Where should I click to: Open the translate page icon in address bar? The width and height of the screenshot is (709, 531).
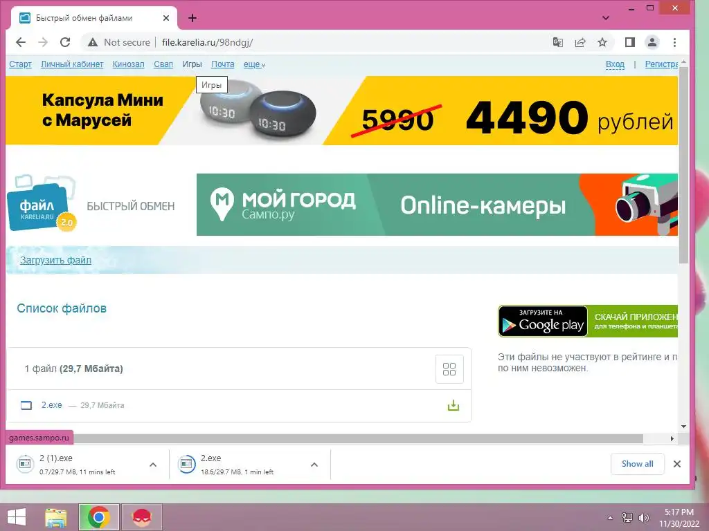tap(558, 42)
